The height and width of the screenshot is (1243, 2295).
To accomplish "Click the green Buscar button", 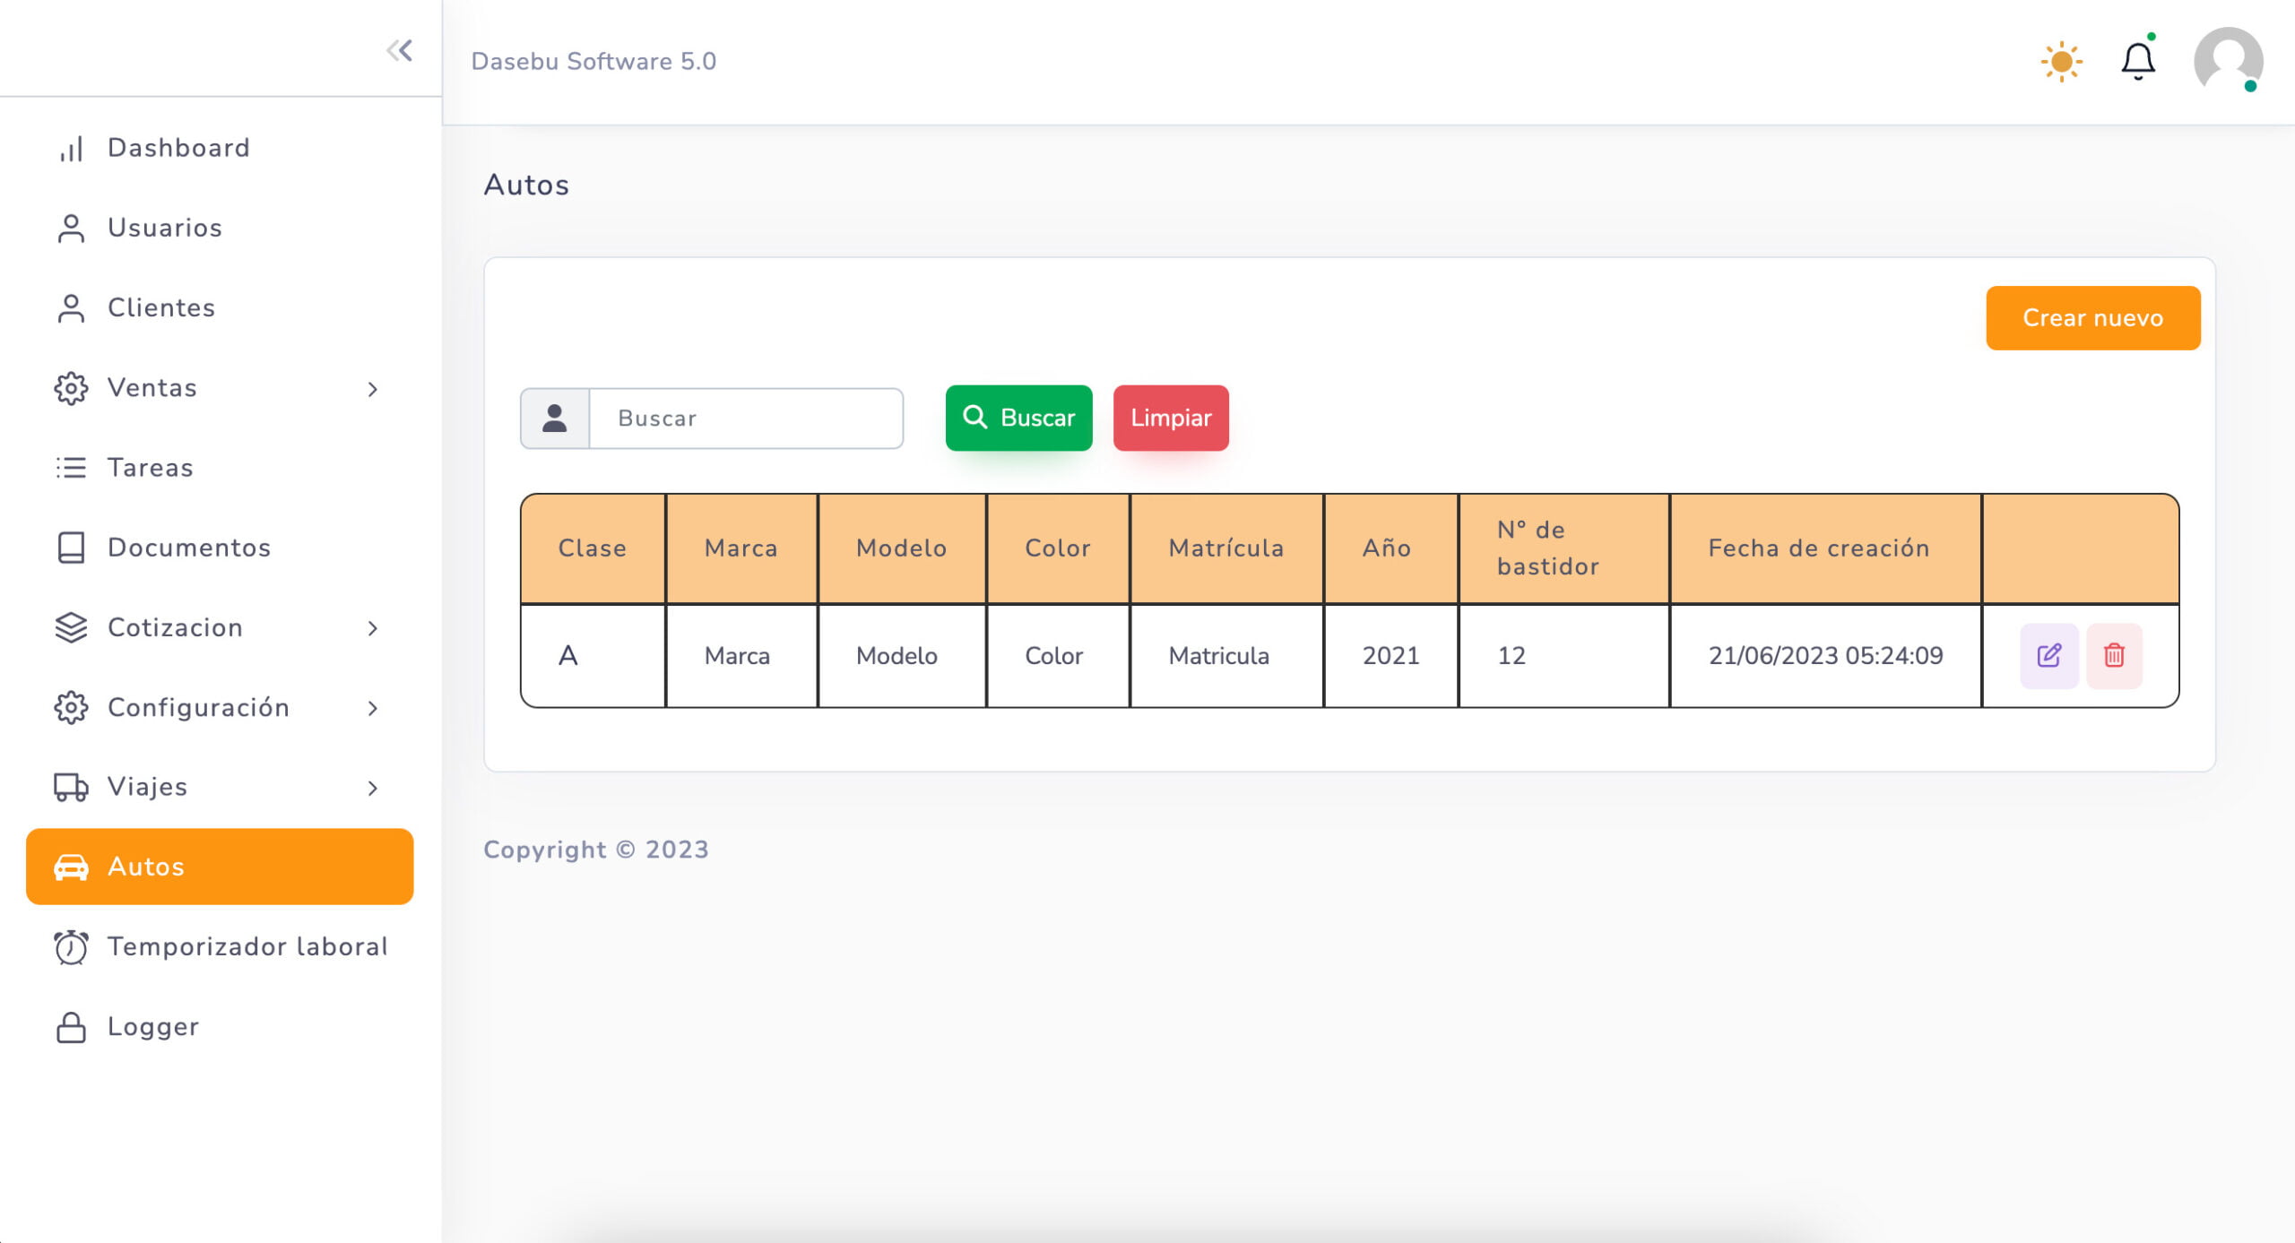I will click(1018, 418).
